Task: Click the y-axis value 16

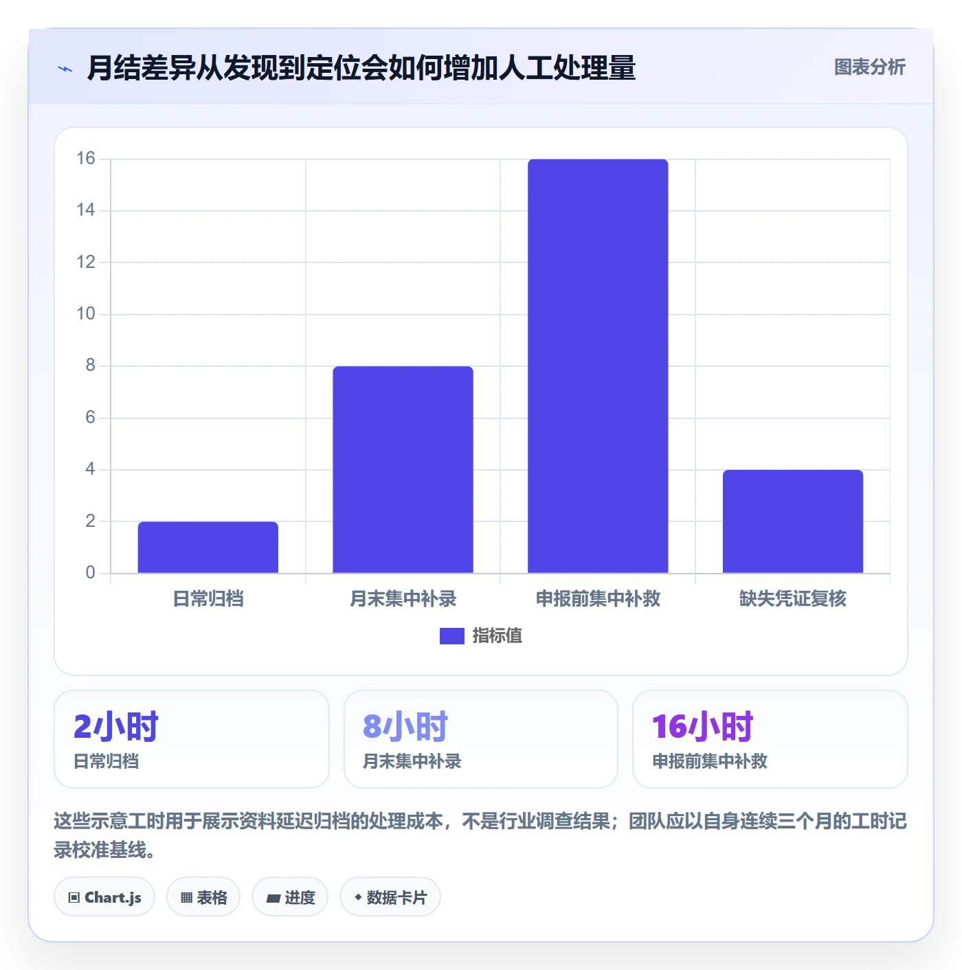Action: [x=86, y=159]
